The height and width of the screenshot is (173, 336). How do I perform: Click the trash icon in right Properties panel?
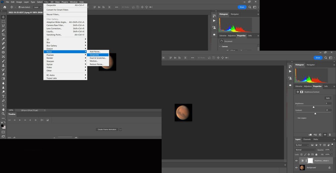[x=330, y=135]
